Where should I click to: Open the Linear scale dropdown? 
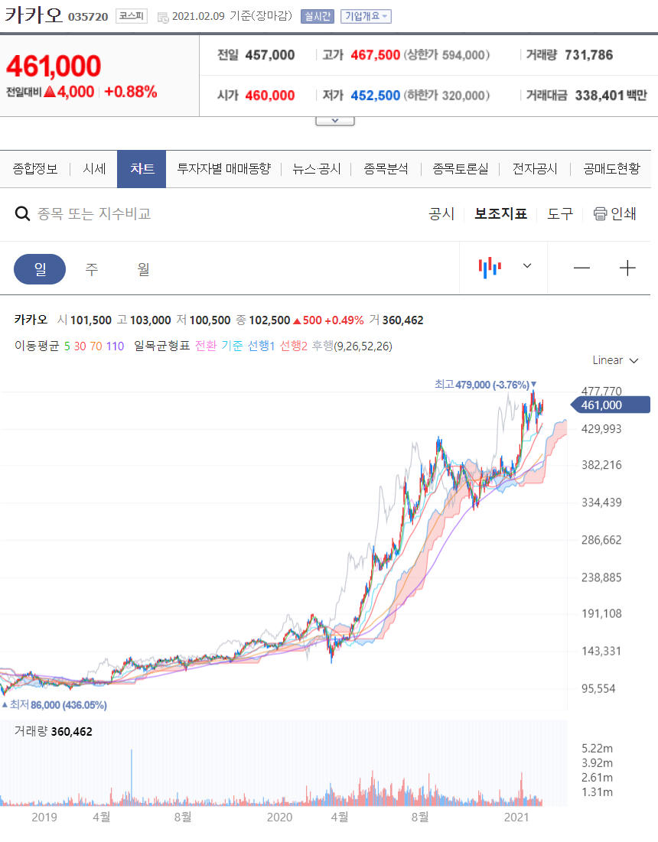coord(615,360)
